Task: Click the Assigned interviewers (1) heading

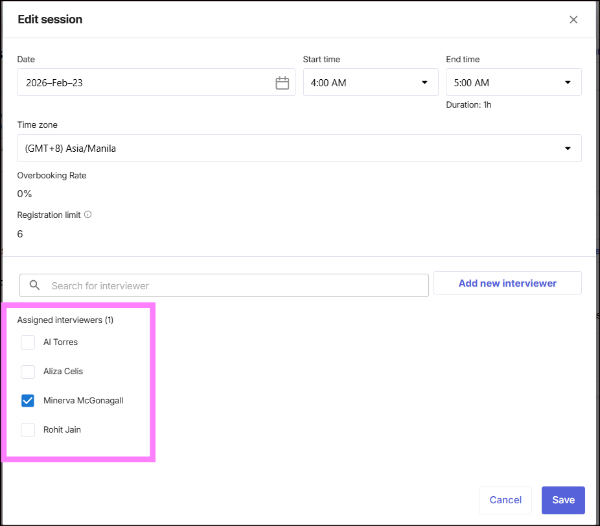Action: (x=65, y=320)
